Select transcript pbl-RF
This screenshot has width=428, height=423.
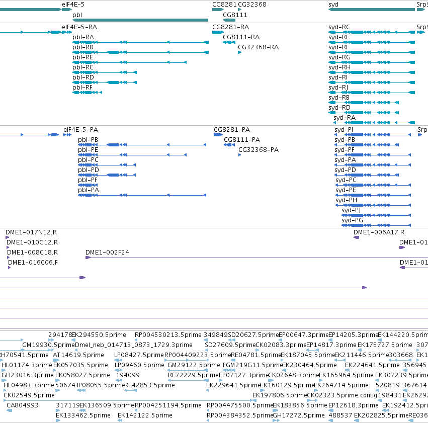click(87, 93)
